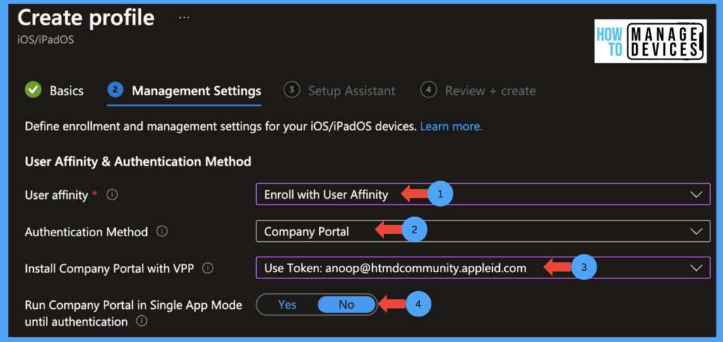723x342 pixels.
Task: Click the User Affinity & Authentication Method heading
Action: [x=138, y=161]
